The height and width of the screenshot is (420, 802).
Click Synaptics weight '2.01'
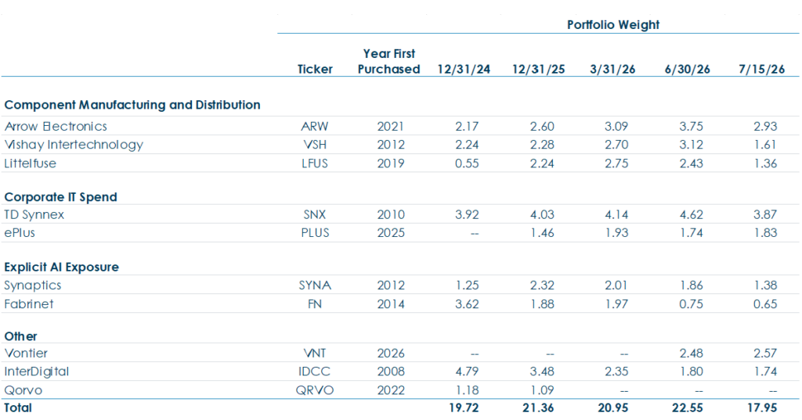[616, 285]
